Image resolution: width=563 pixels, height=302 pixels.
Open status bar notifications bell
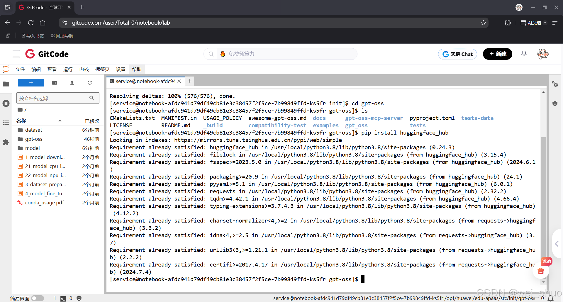tap(551, 298)
